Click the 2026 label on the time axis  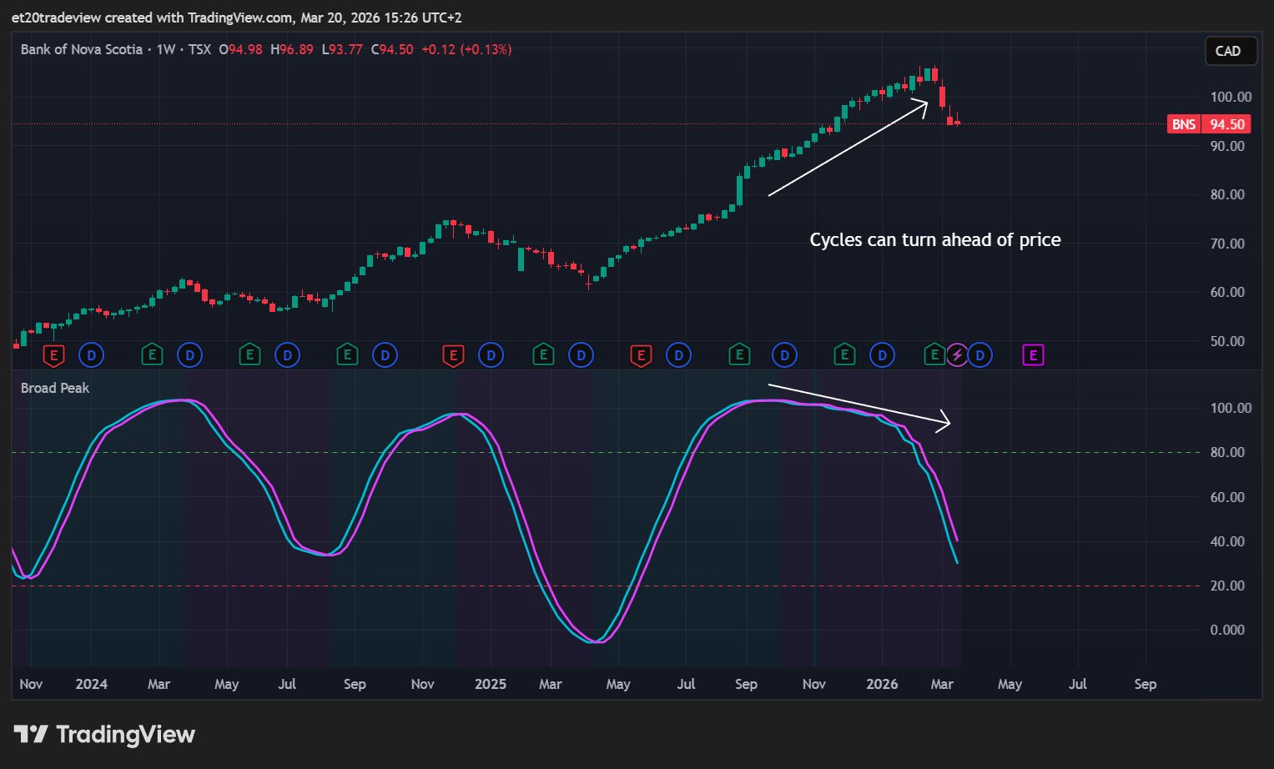tap(882, 684)
